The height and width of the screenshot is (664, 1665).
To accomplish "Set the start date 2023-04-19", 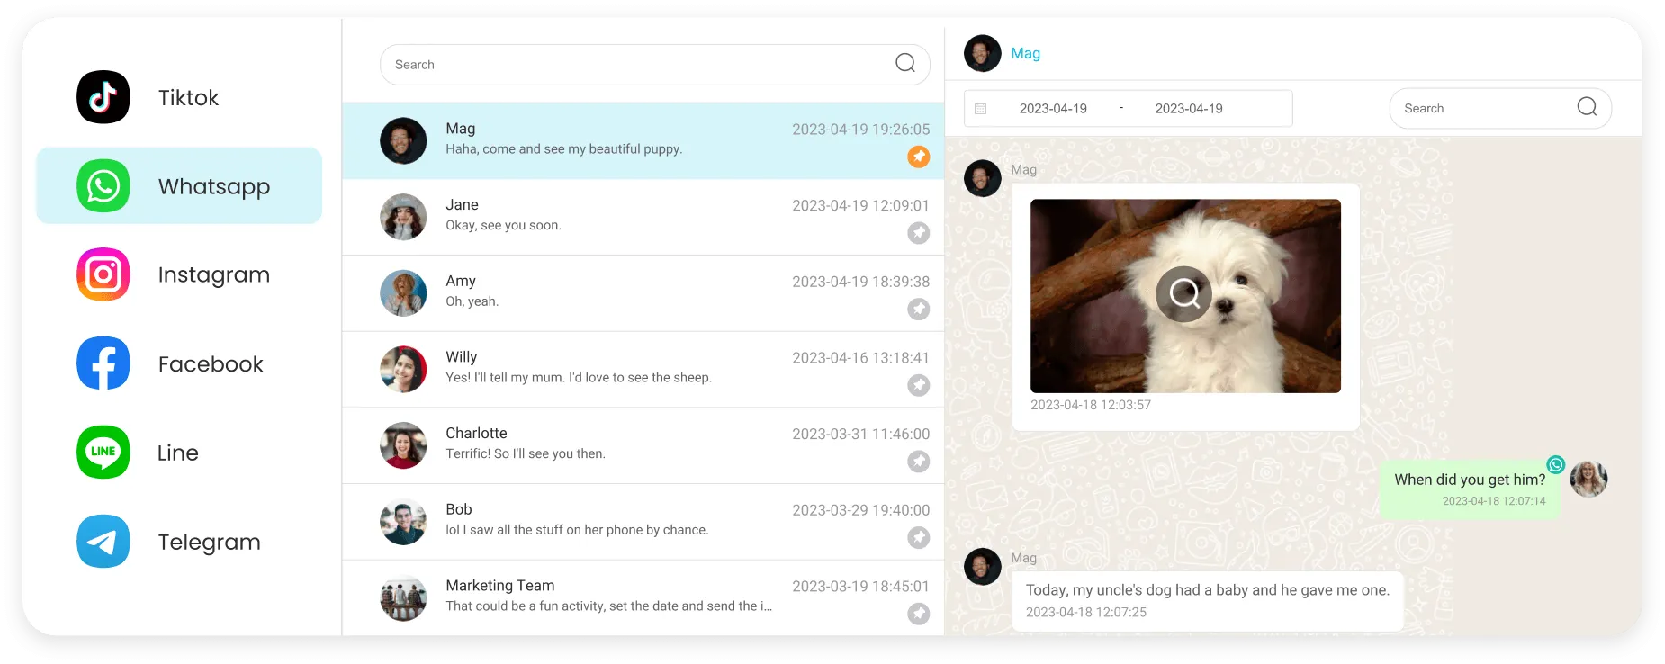I will [x=1053, y=108].
